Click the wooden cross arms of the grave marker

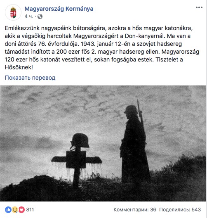pyautogui.click(x=77, y=160)
